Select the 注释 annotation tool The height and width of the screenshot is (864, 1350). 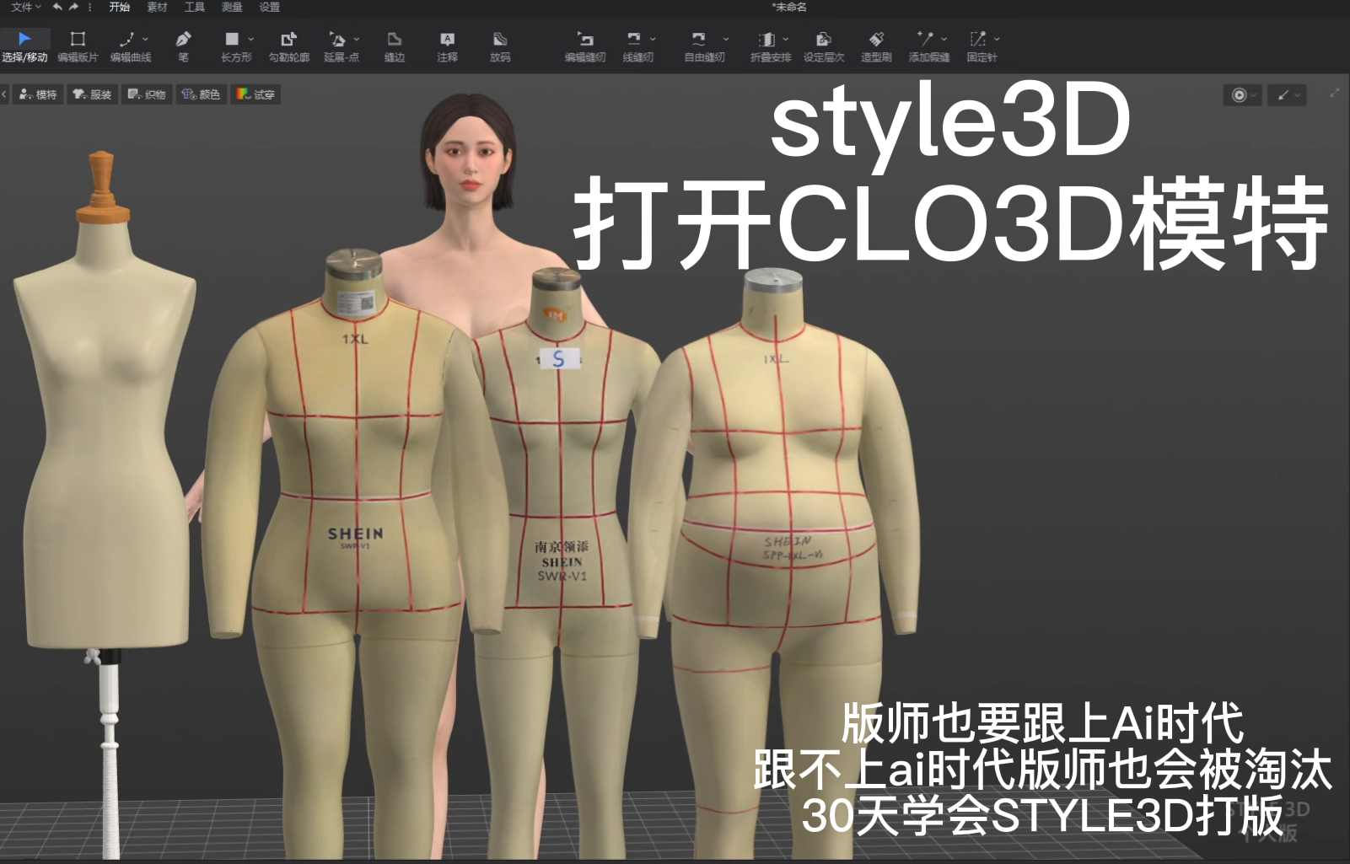(447, 46)
